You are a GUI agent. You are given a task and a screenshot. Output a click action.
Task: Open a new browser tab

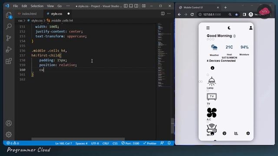tap(225, 7)
